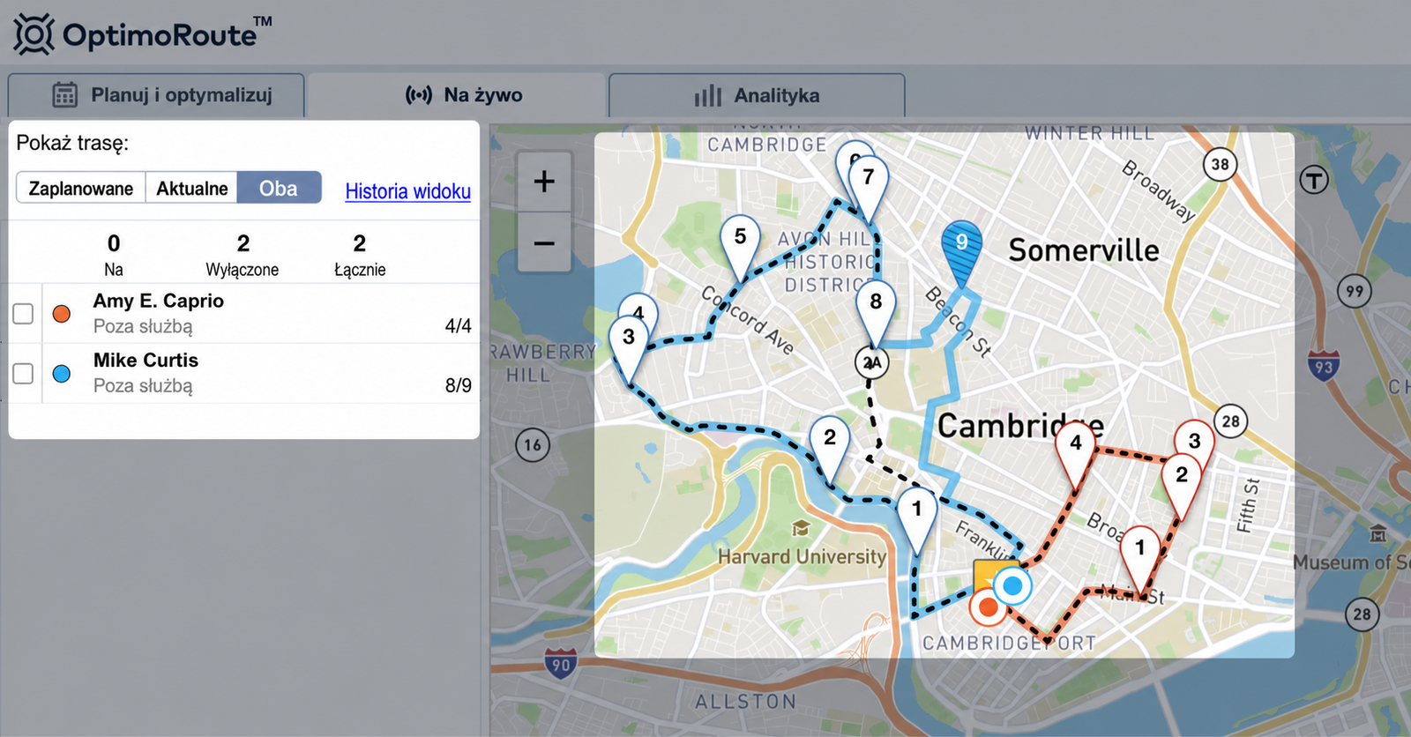This screenshot has width=1411, height=737.
Task: Click Amy E. Caprio's orange color dot
Action: pyautogui.click(x=62, y=313)
